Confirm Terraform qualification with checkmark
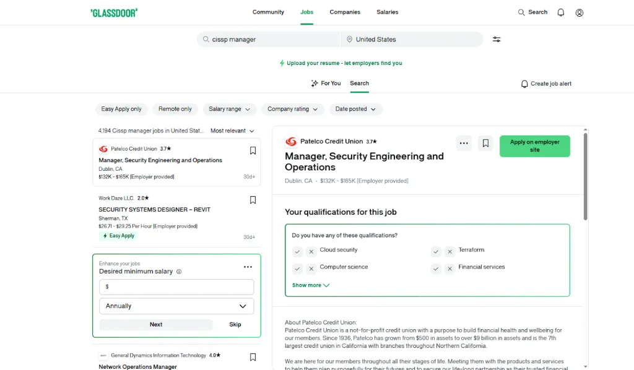Screen dimensions: 634x370 [435, 251]
